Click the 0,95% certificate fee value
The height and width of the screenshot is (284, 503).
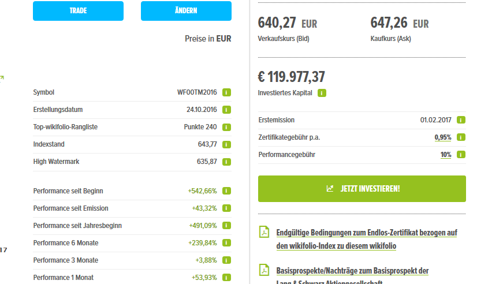(443, 137)
